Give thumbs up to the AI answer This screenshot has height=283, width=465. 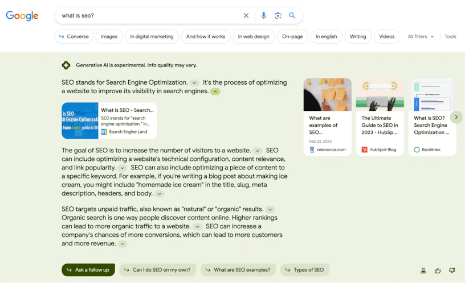tap(438, 270)
